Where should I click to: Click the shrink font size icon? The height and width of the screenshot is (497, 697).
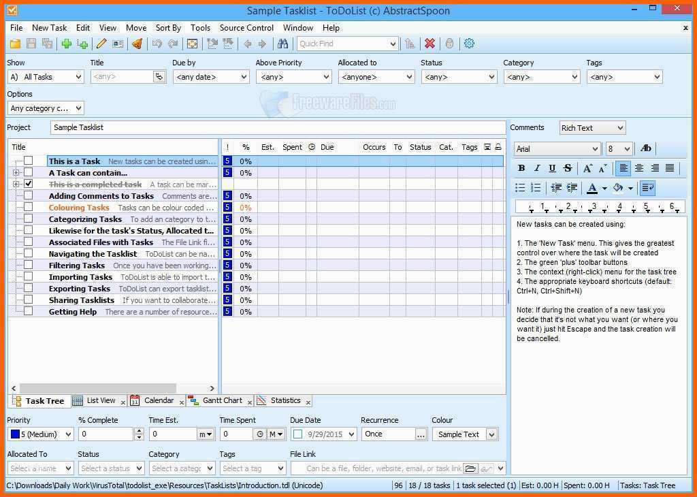point(603,168)
